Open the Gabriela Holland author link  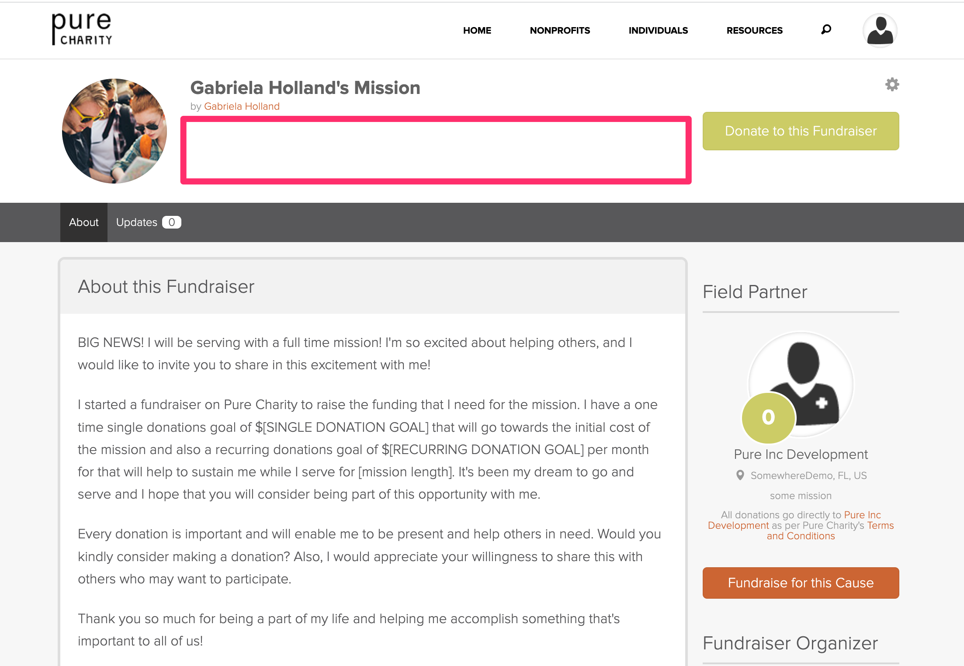(242, 106)
